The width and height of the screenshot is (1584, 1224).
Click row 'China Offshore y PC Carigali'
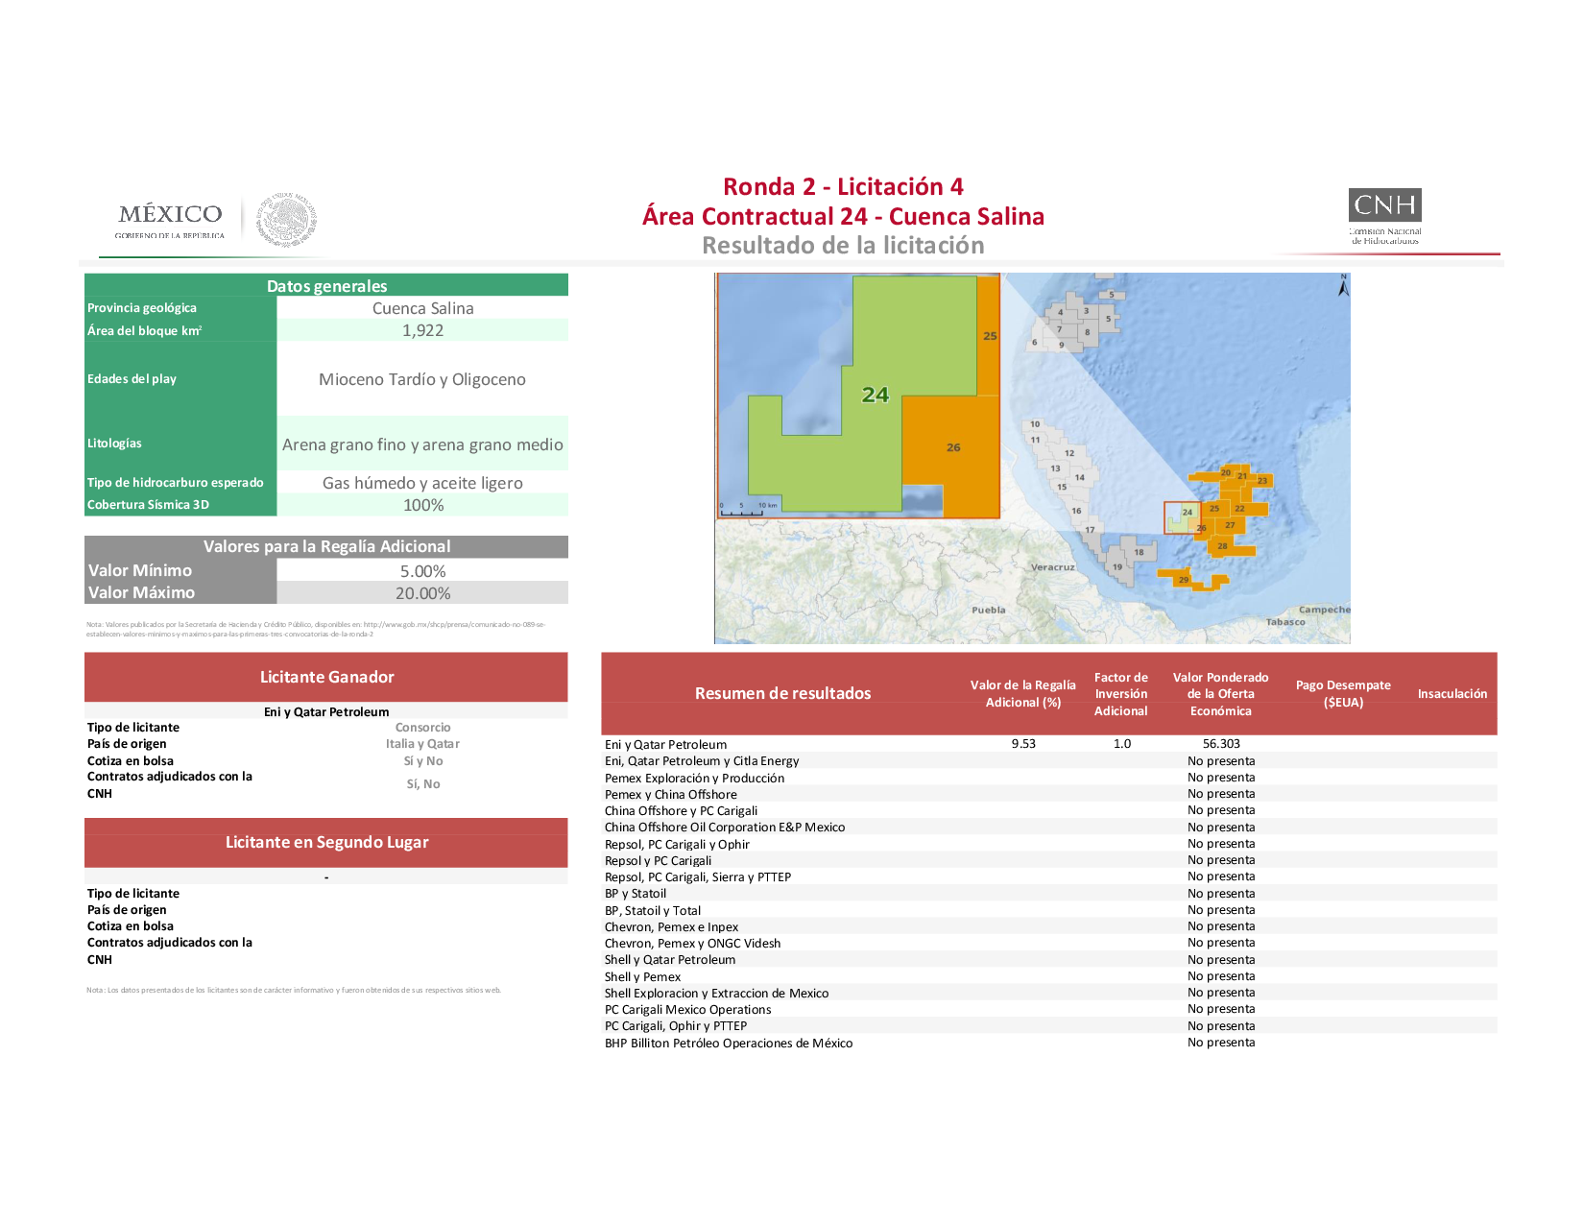click(x=1049, y=810)
